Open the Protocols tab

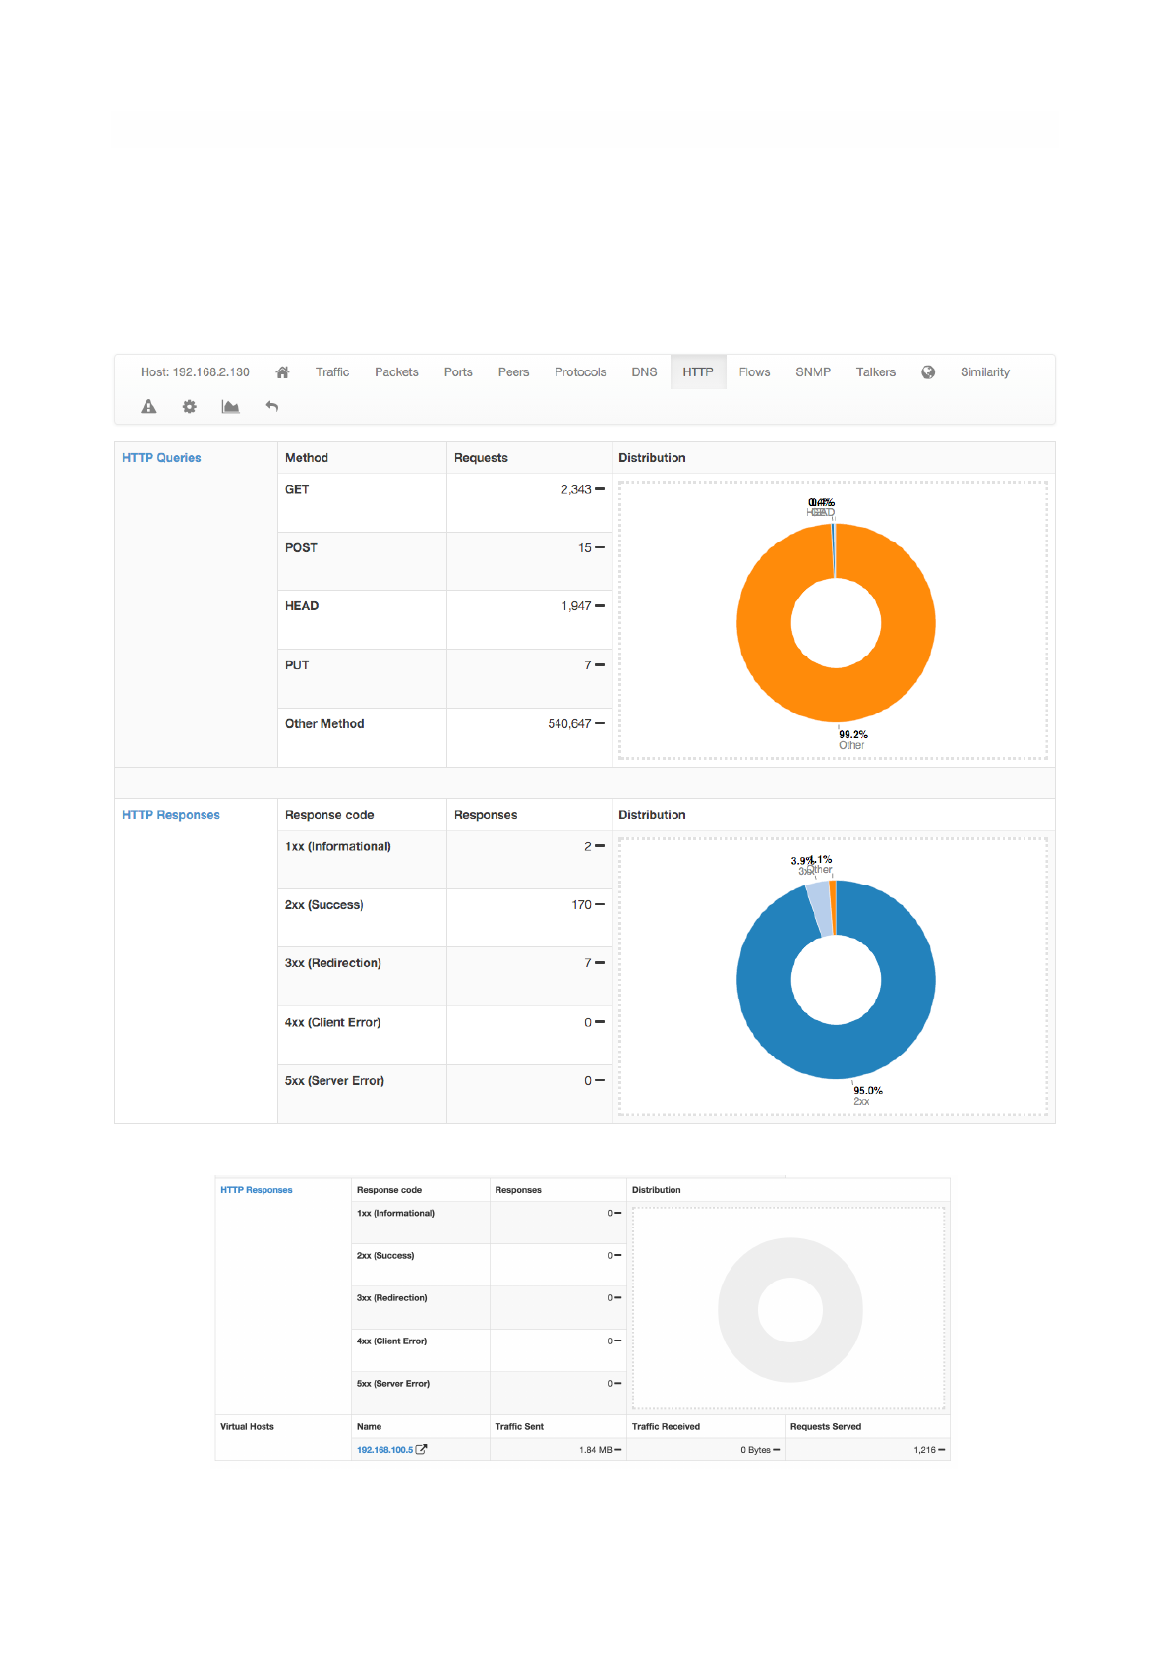580,372
